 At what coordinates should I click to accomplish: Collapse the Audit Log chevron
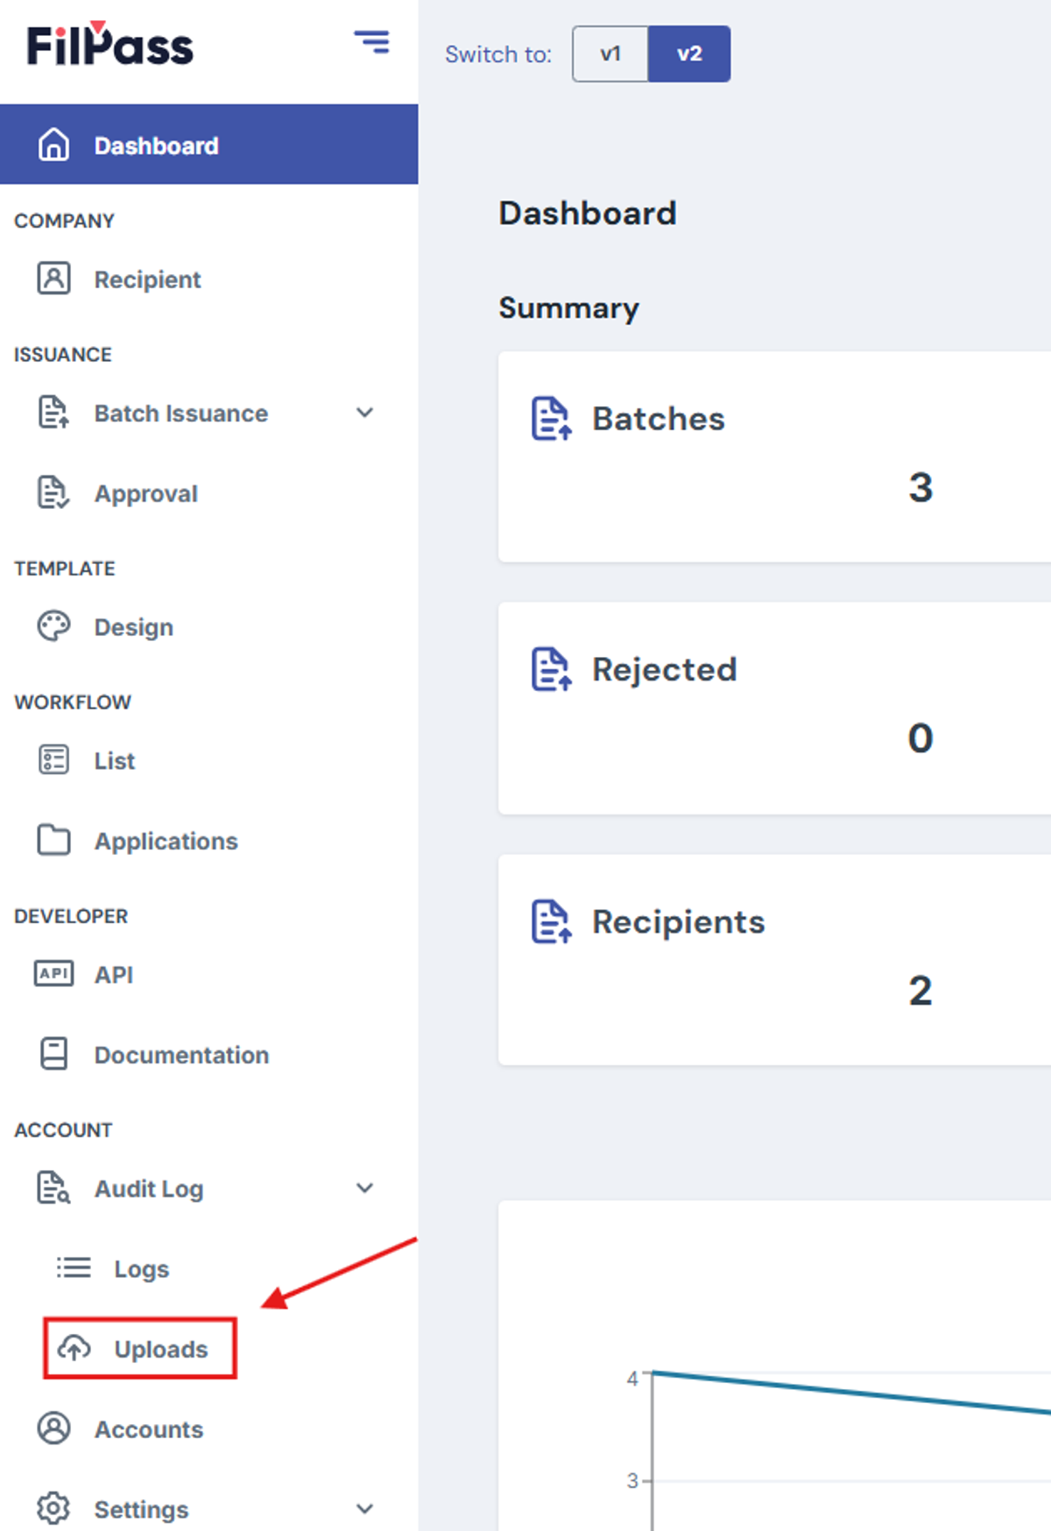[365, 1188]
